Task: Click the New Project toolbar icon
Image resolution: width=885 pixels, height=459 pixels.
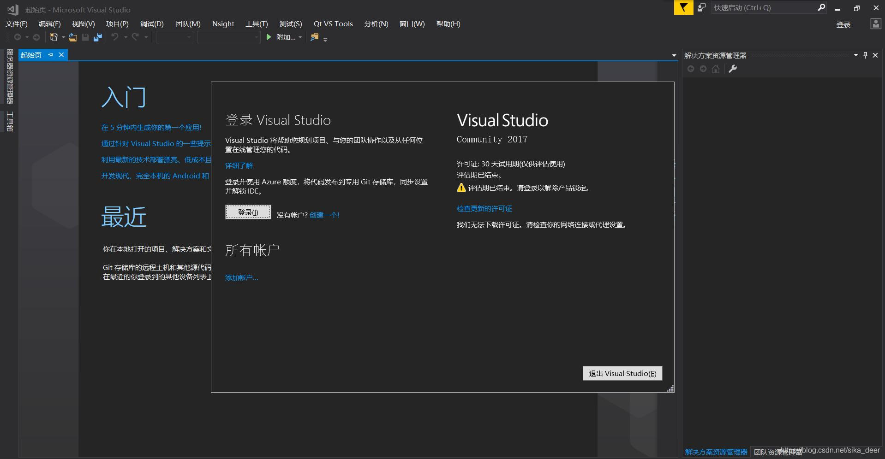Action: coord(54,37)
